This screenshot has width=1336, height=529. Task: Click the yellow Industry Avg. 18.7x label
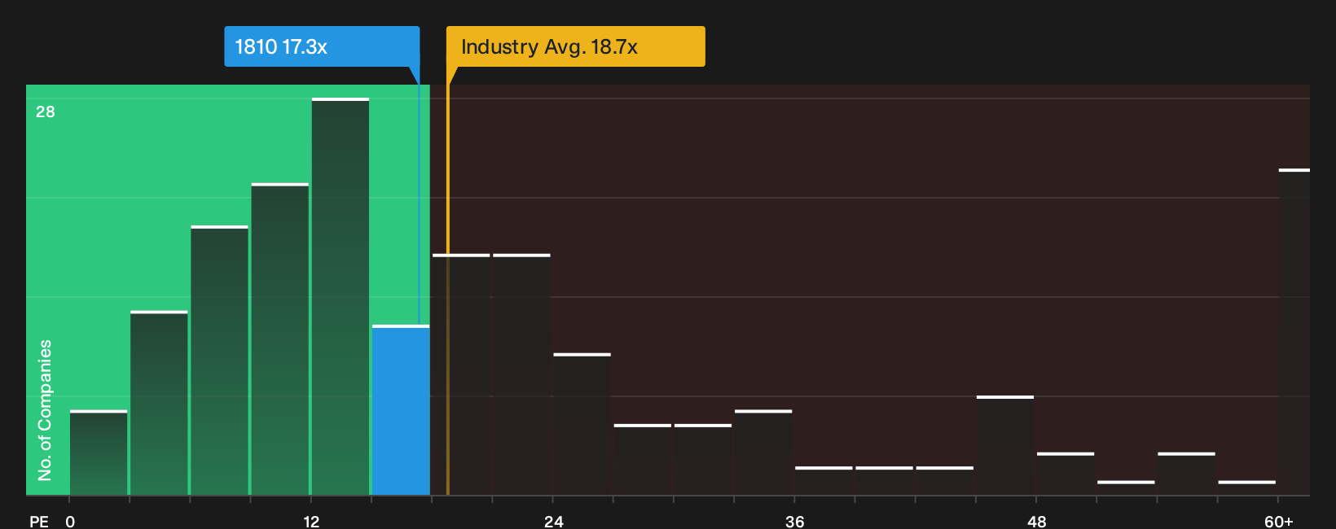[x=575, y=46]
